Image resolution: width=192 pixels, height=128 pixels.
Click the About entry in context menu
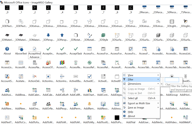point(131,116)
